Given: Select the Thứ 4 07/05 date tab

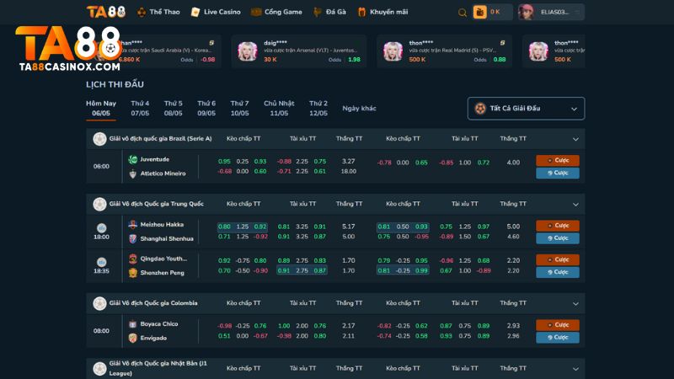Looking at the screenshot, I should (140, 108).
